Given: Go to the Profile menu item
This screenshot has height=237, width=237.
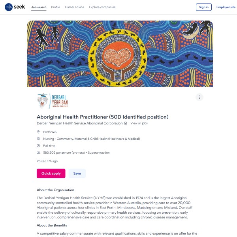Looking at the screenshot, I should click(x=56, y=7).
